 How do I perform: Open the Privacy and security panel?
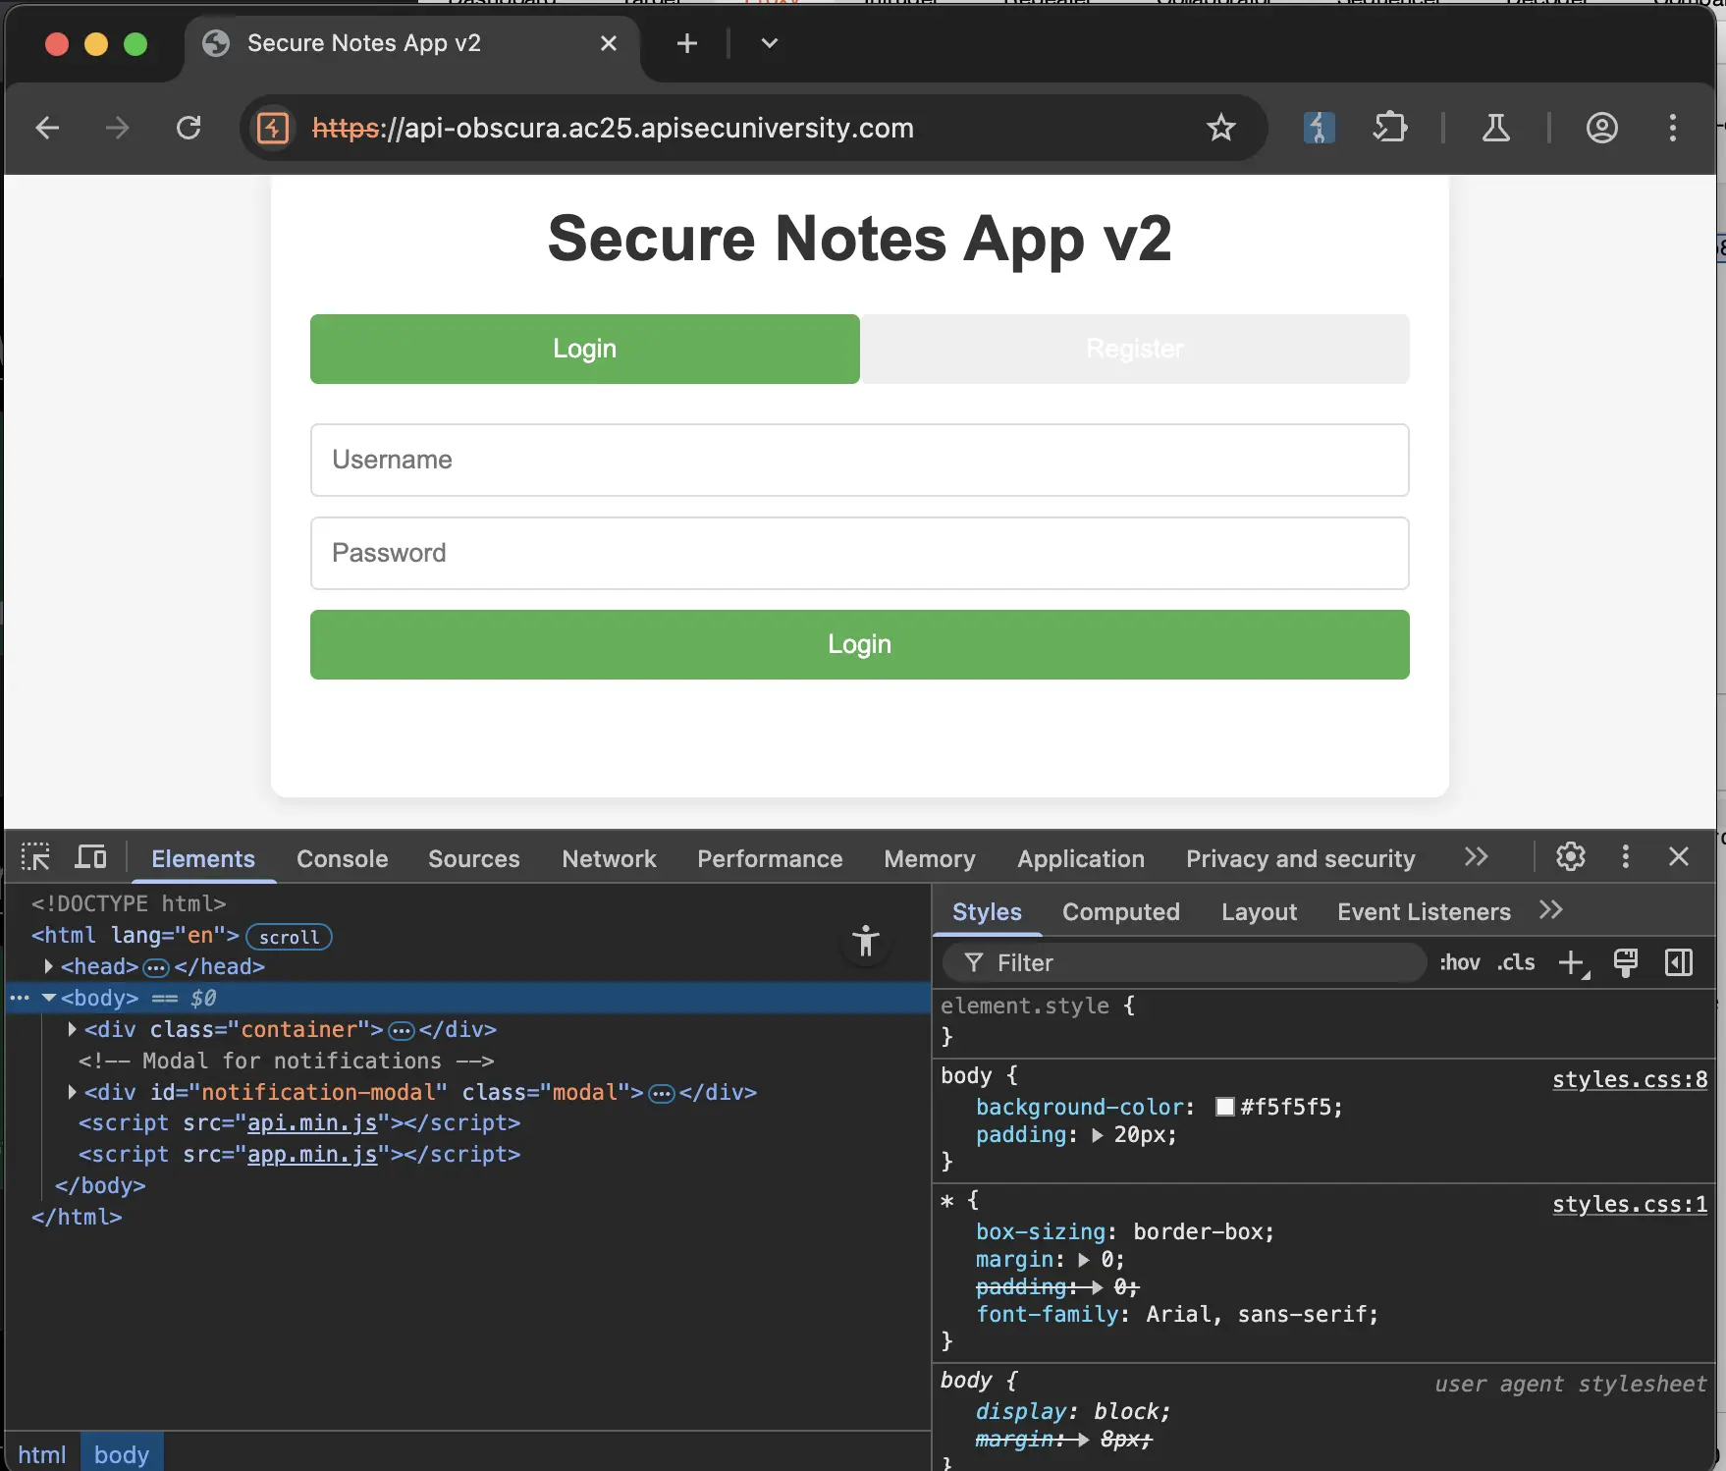click(x=1300, y=858)
